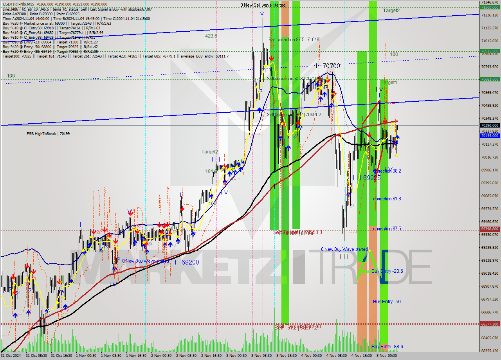Click the 423.6 Fibonacci level label
Viewport: 501px width, 360px height.
(x=211, y=36)
